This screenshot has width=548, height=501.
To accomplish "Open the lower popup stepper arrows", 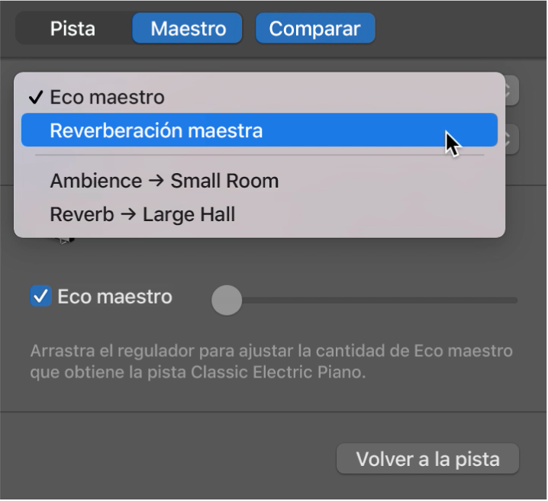I will [511, 139].
